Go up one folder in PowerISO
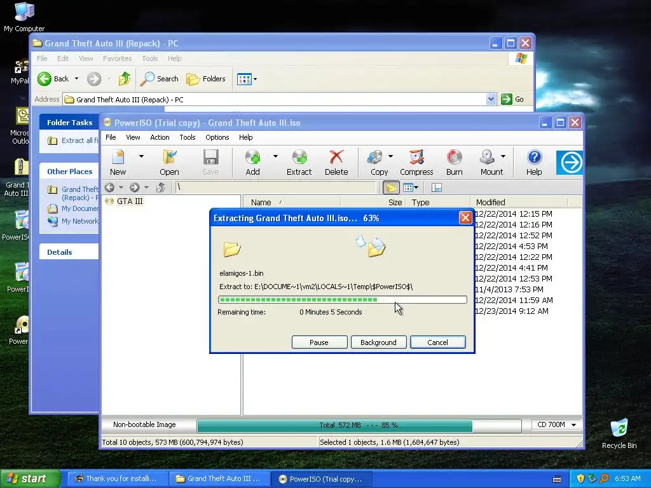 [x=161, y=187]
